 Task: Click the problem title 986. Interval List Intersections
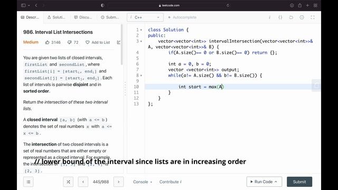pos(58,32)
